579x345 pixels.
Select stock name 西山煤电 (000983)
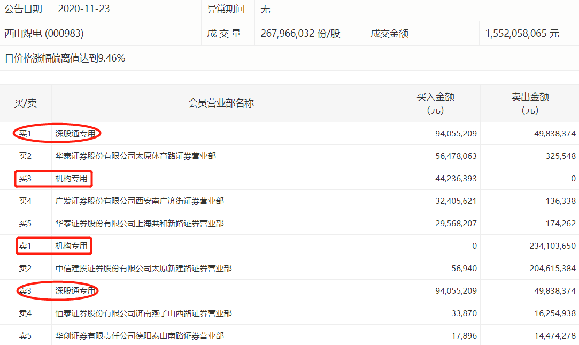[44, 34]
